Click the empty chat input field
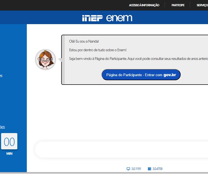The height and width of the screenshot is (174, 208). 121,150
